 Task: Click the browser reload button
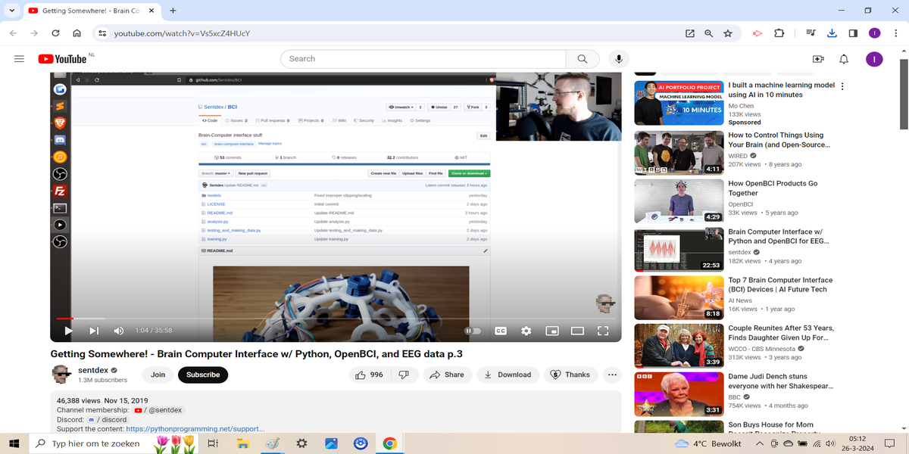[55, 33]
